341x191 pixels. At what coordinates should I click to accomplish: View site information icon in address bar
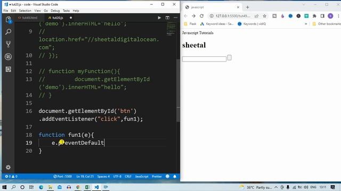tap(212, 16)
